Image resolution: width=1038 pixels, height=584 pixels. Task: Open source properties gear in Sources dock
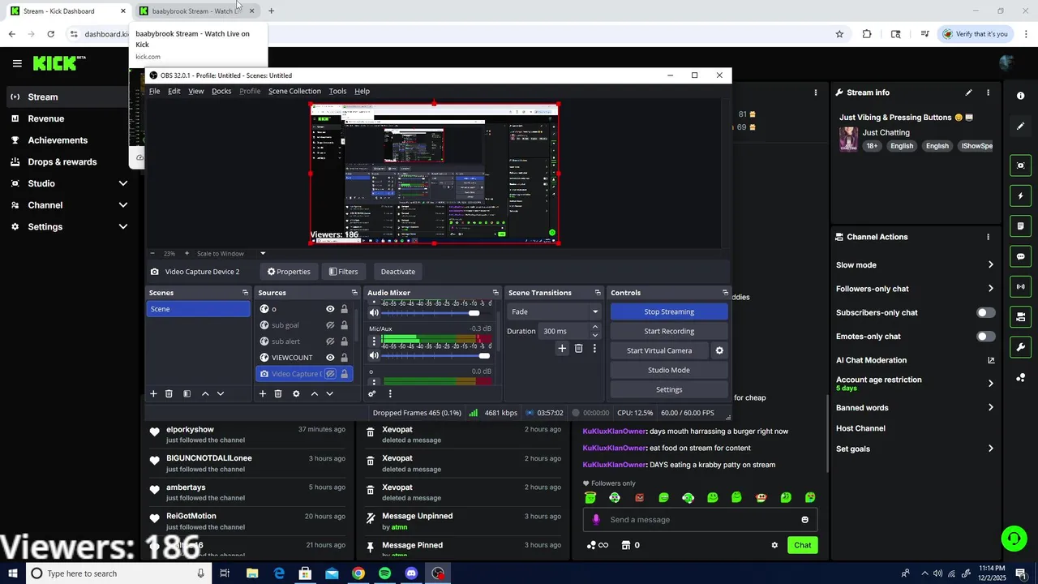(x=296, y=393)
